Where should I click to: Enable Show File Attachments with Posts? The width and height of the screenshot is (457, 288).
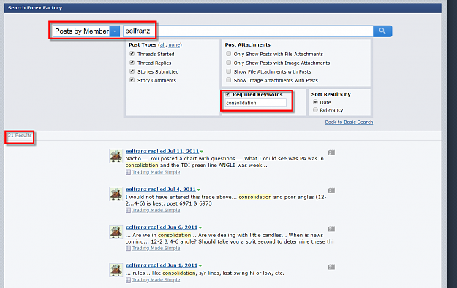coord(228,71)
